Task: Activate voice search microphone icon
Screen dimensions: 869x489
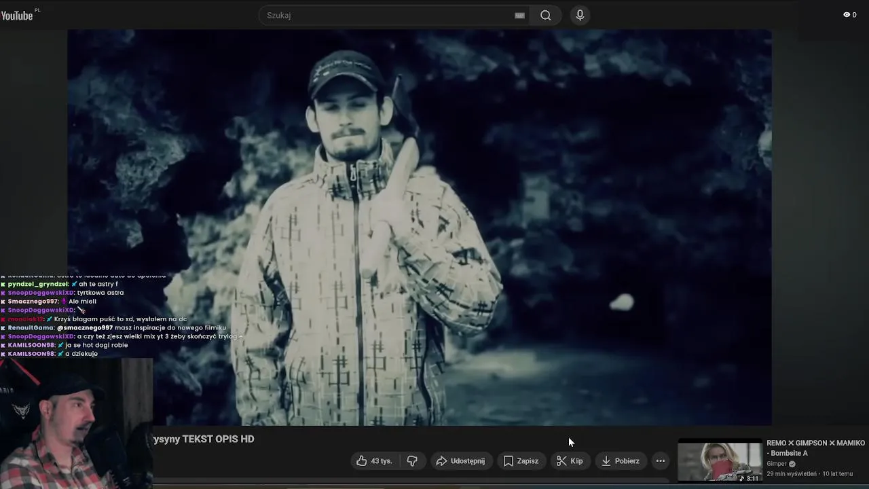Action: [x=580, y=15]
